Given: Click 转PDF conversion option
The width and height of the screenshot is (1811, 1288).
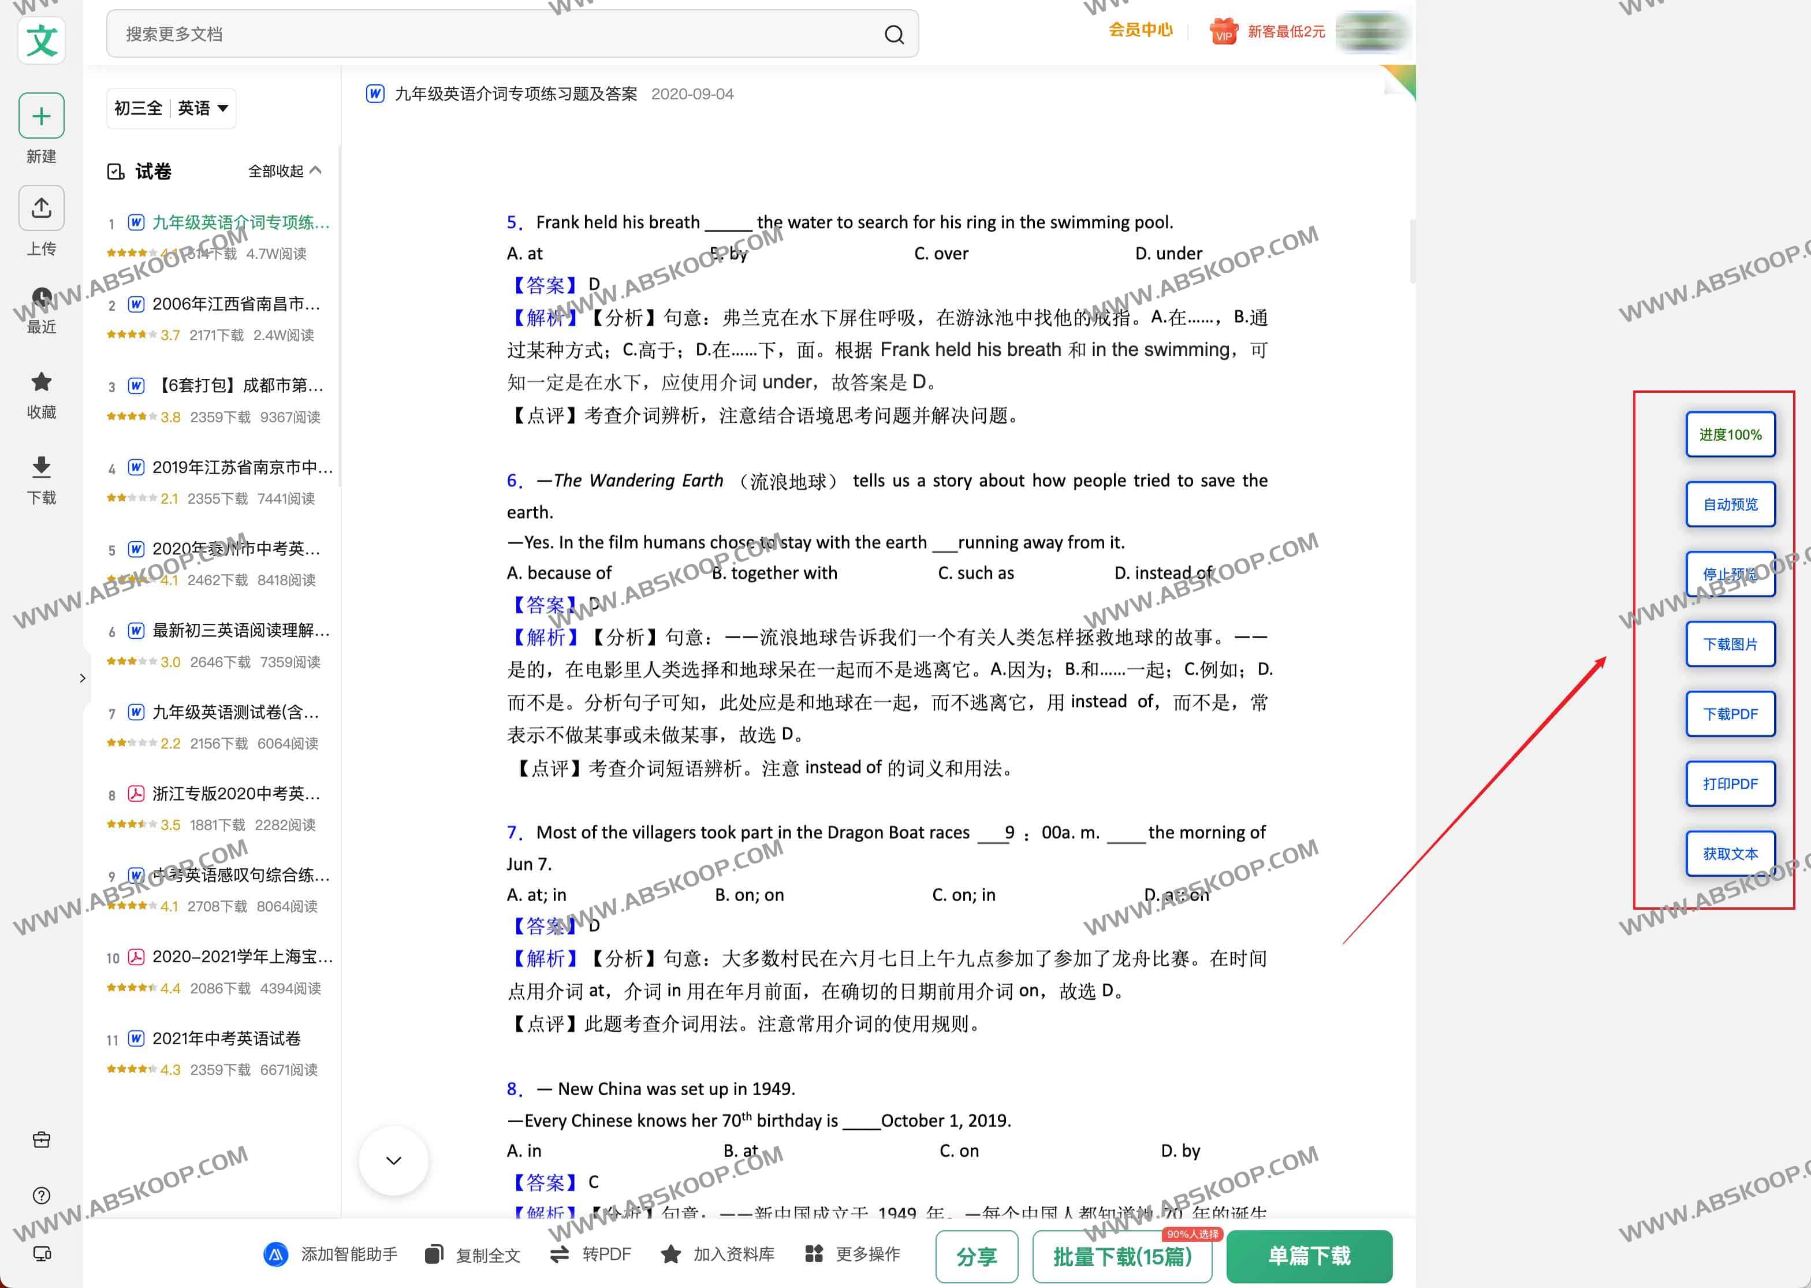Looking at the screenshot, I should tap(590, 1254).
